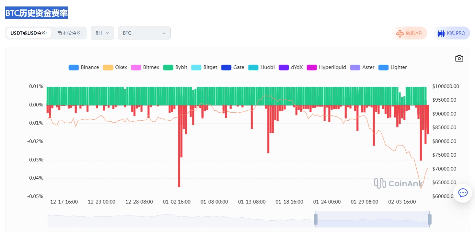Viewport: 475px width, 232px height.
Task: Toggle Okex legend series
Action: [115, 67]
